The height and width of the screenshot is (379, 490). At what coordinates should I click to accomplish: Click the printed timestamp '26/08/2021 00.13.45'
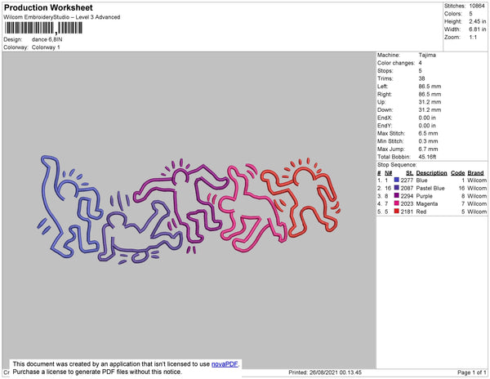click(336, 372)
